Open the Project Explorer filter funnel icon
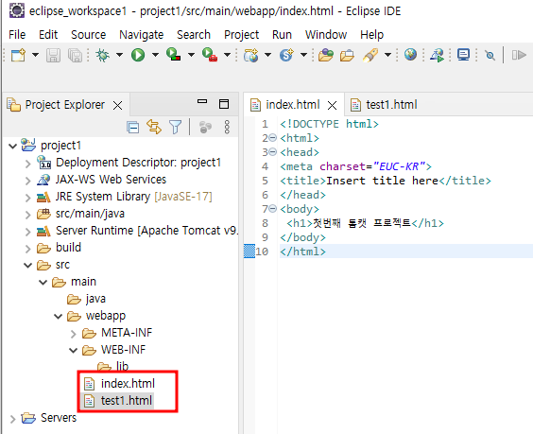This screenshot has height=434, width=533. pyautogui.click(x=176, y=127)
